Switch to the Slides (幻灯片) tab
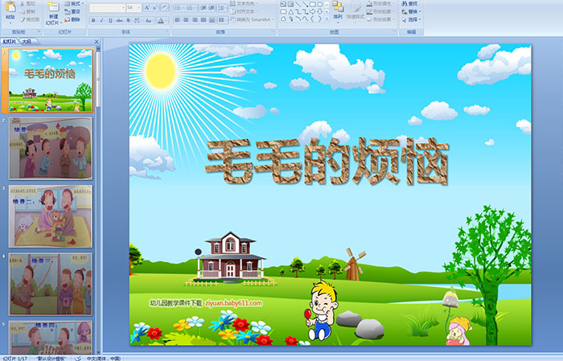563x361 pixels. click(x=9, y=39)
